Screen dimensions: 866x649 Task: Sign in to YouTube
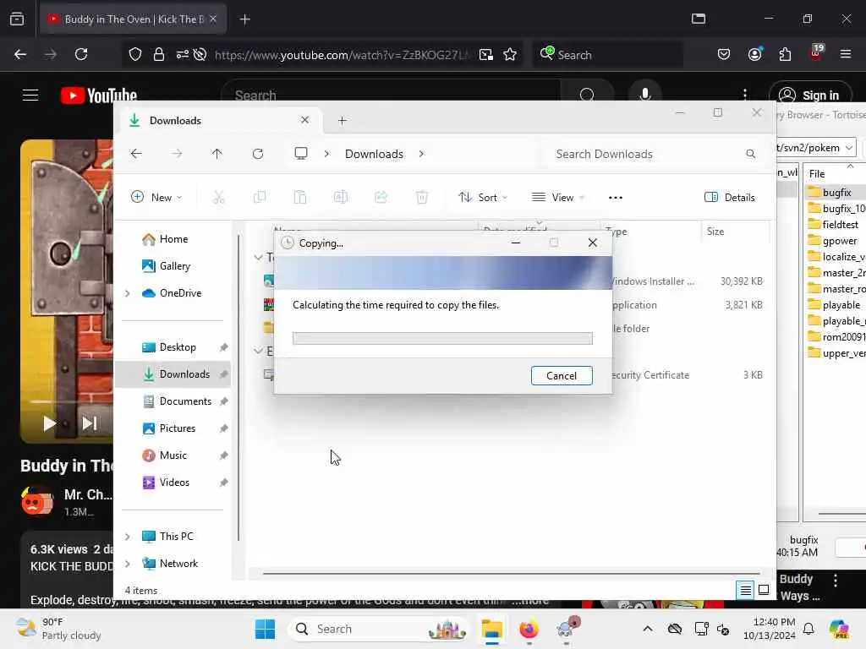point(809,95)
